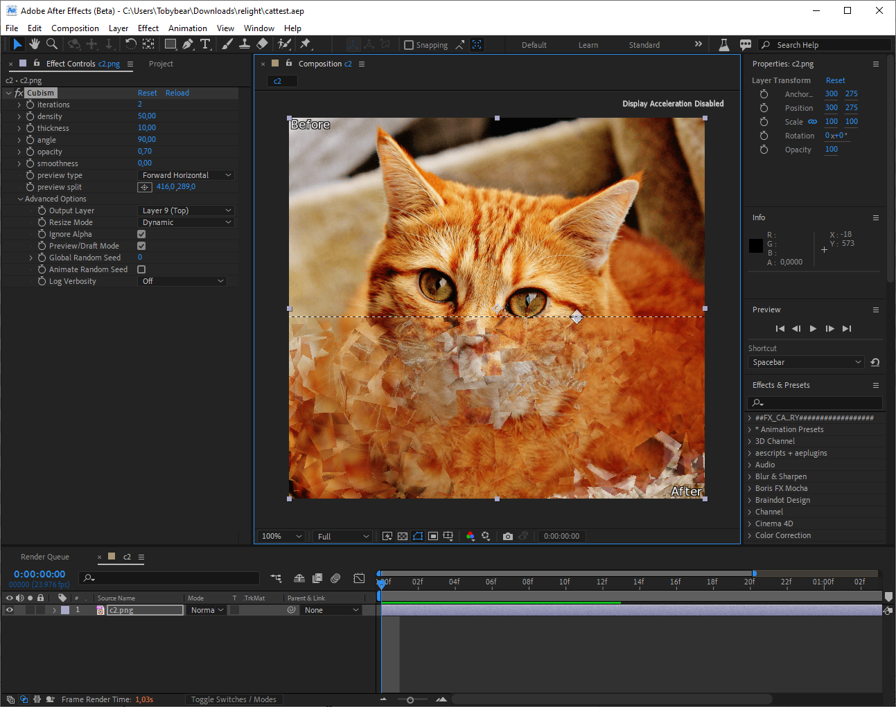The image size is (896, 707).
Task: Click Reset for the Cubism effect
Action: [147, 93]
